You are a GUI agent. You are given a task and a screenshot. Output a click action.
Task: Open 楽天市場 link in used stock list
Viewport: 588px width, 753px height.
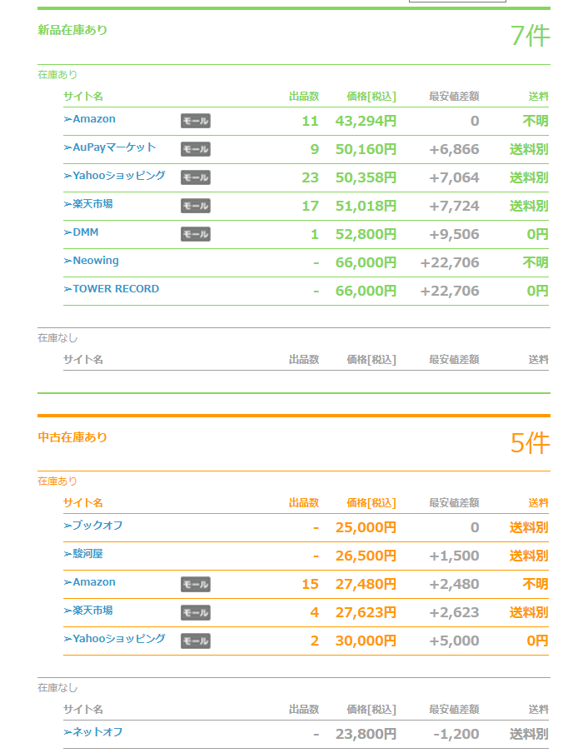click(88, 611)
